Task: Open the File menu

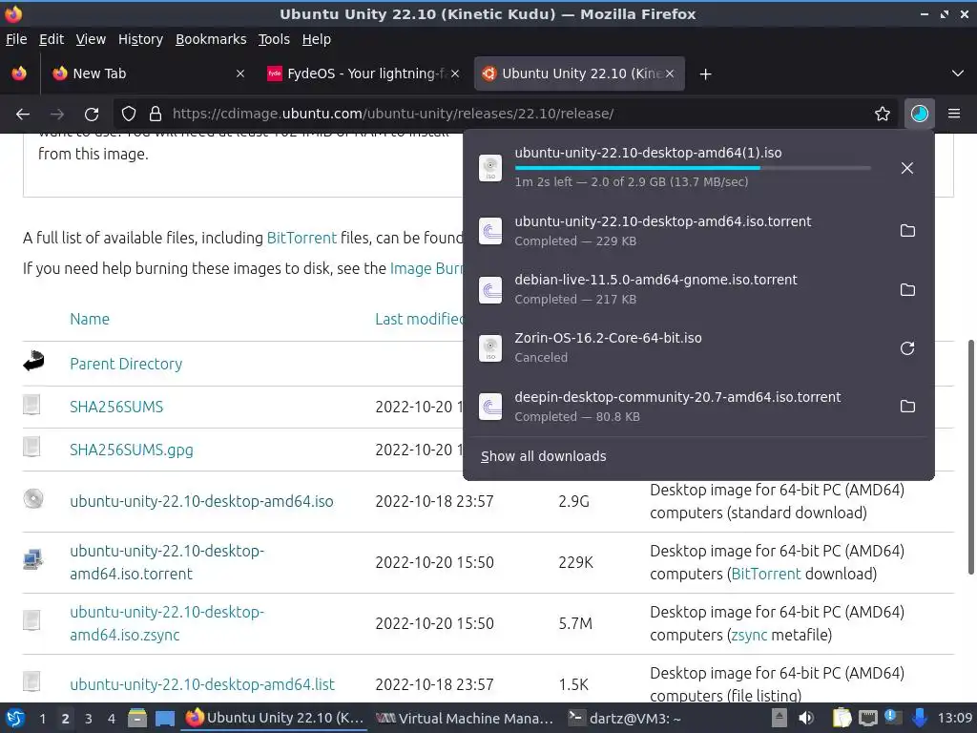Action: point(16,39)
